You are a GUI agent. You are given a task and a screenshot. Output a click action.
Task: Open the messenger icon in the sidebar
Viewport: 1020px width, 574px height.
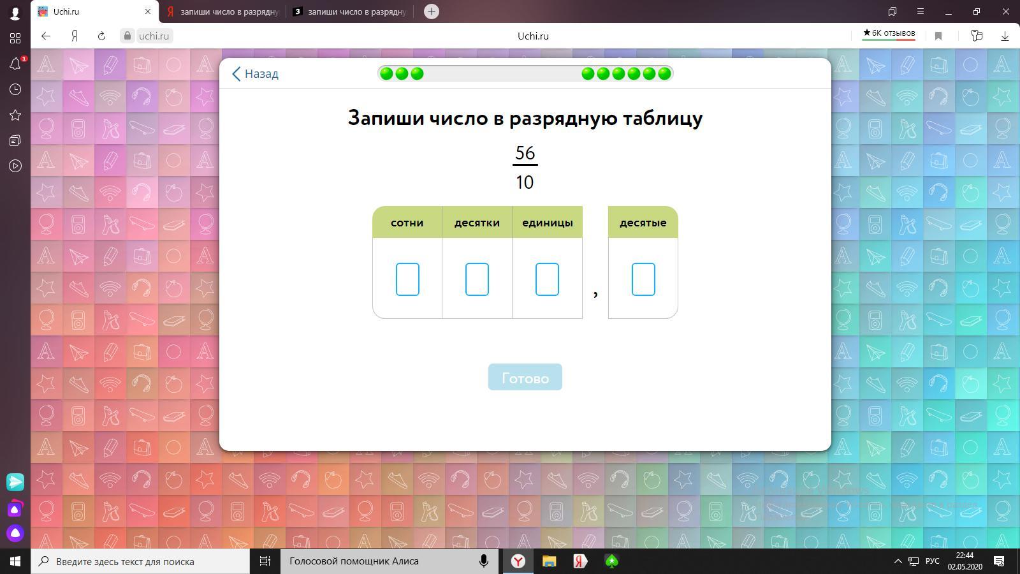tap(15, 482)
